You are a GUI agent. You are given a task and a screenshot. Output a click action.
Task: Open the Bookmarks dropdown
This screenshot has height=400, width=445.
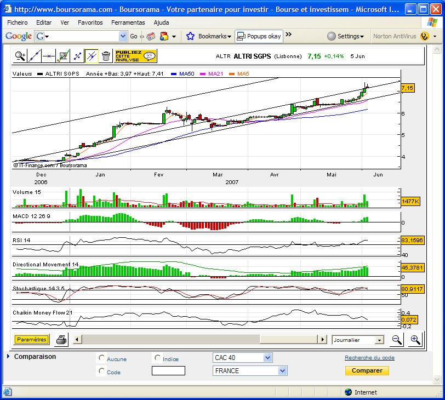point(215,36)
